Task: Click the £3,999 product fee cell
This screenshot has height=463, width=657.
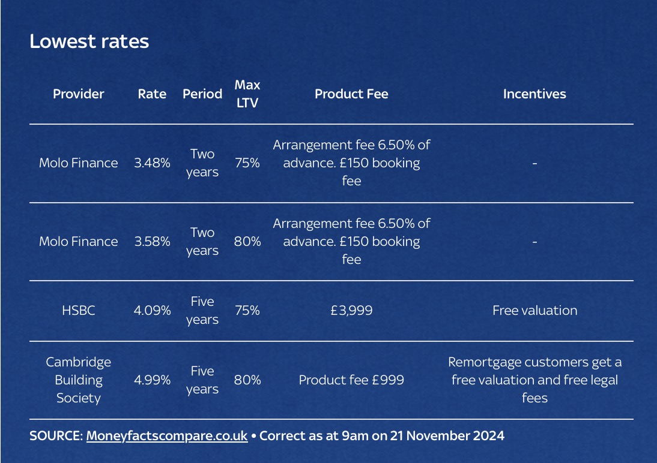Action: 351,311
